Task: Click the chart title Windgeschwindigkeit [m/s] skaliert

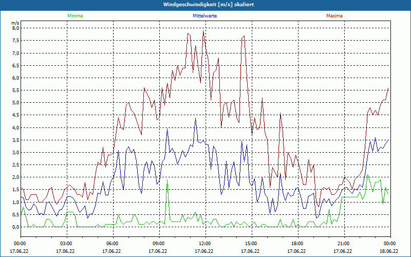Action: [209, 5]
